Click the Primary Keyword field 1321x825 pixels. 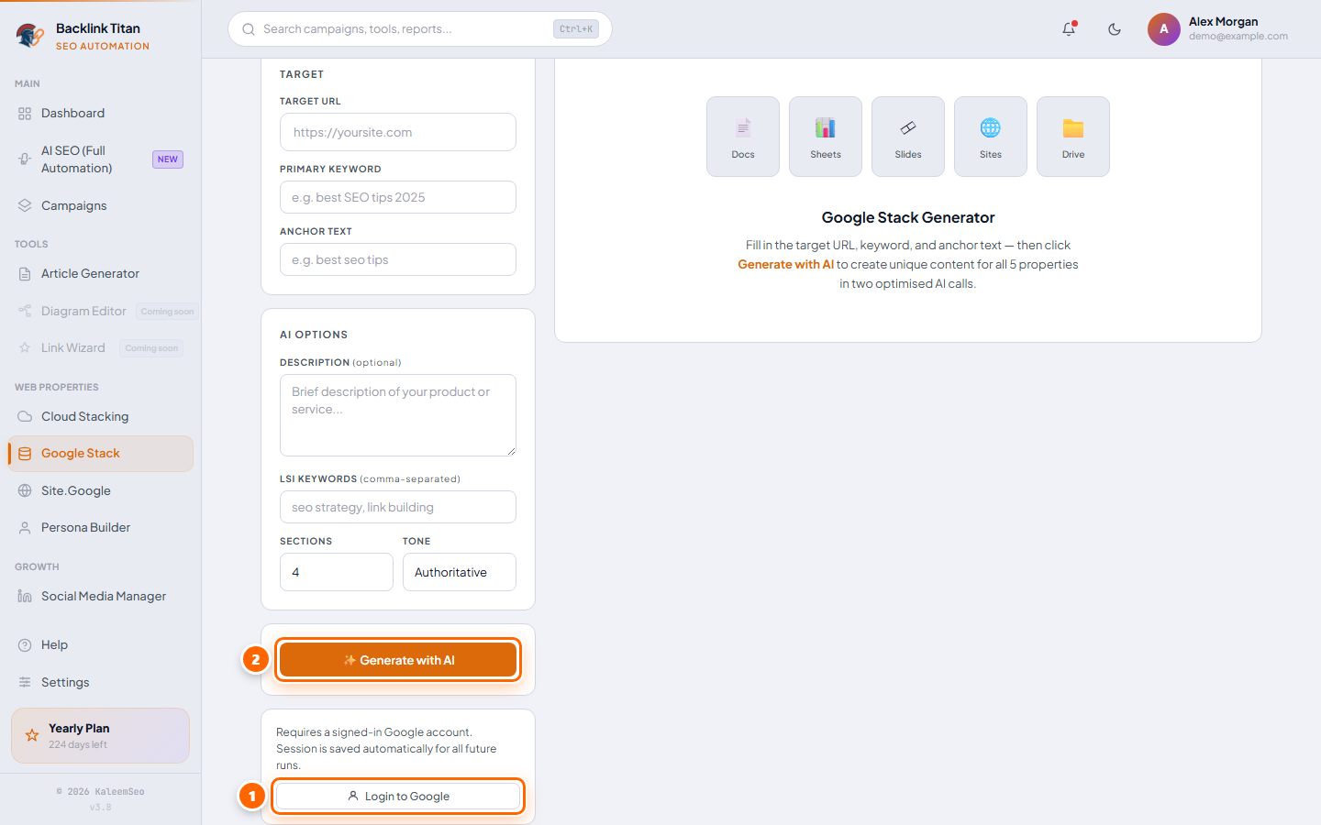coord(398,197)
